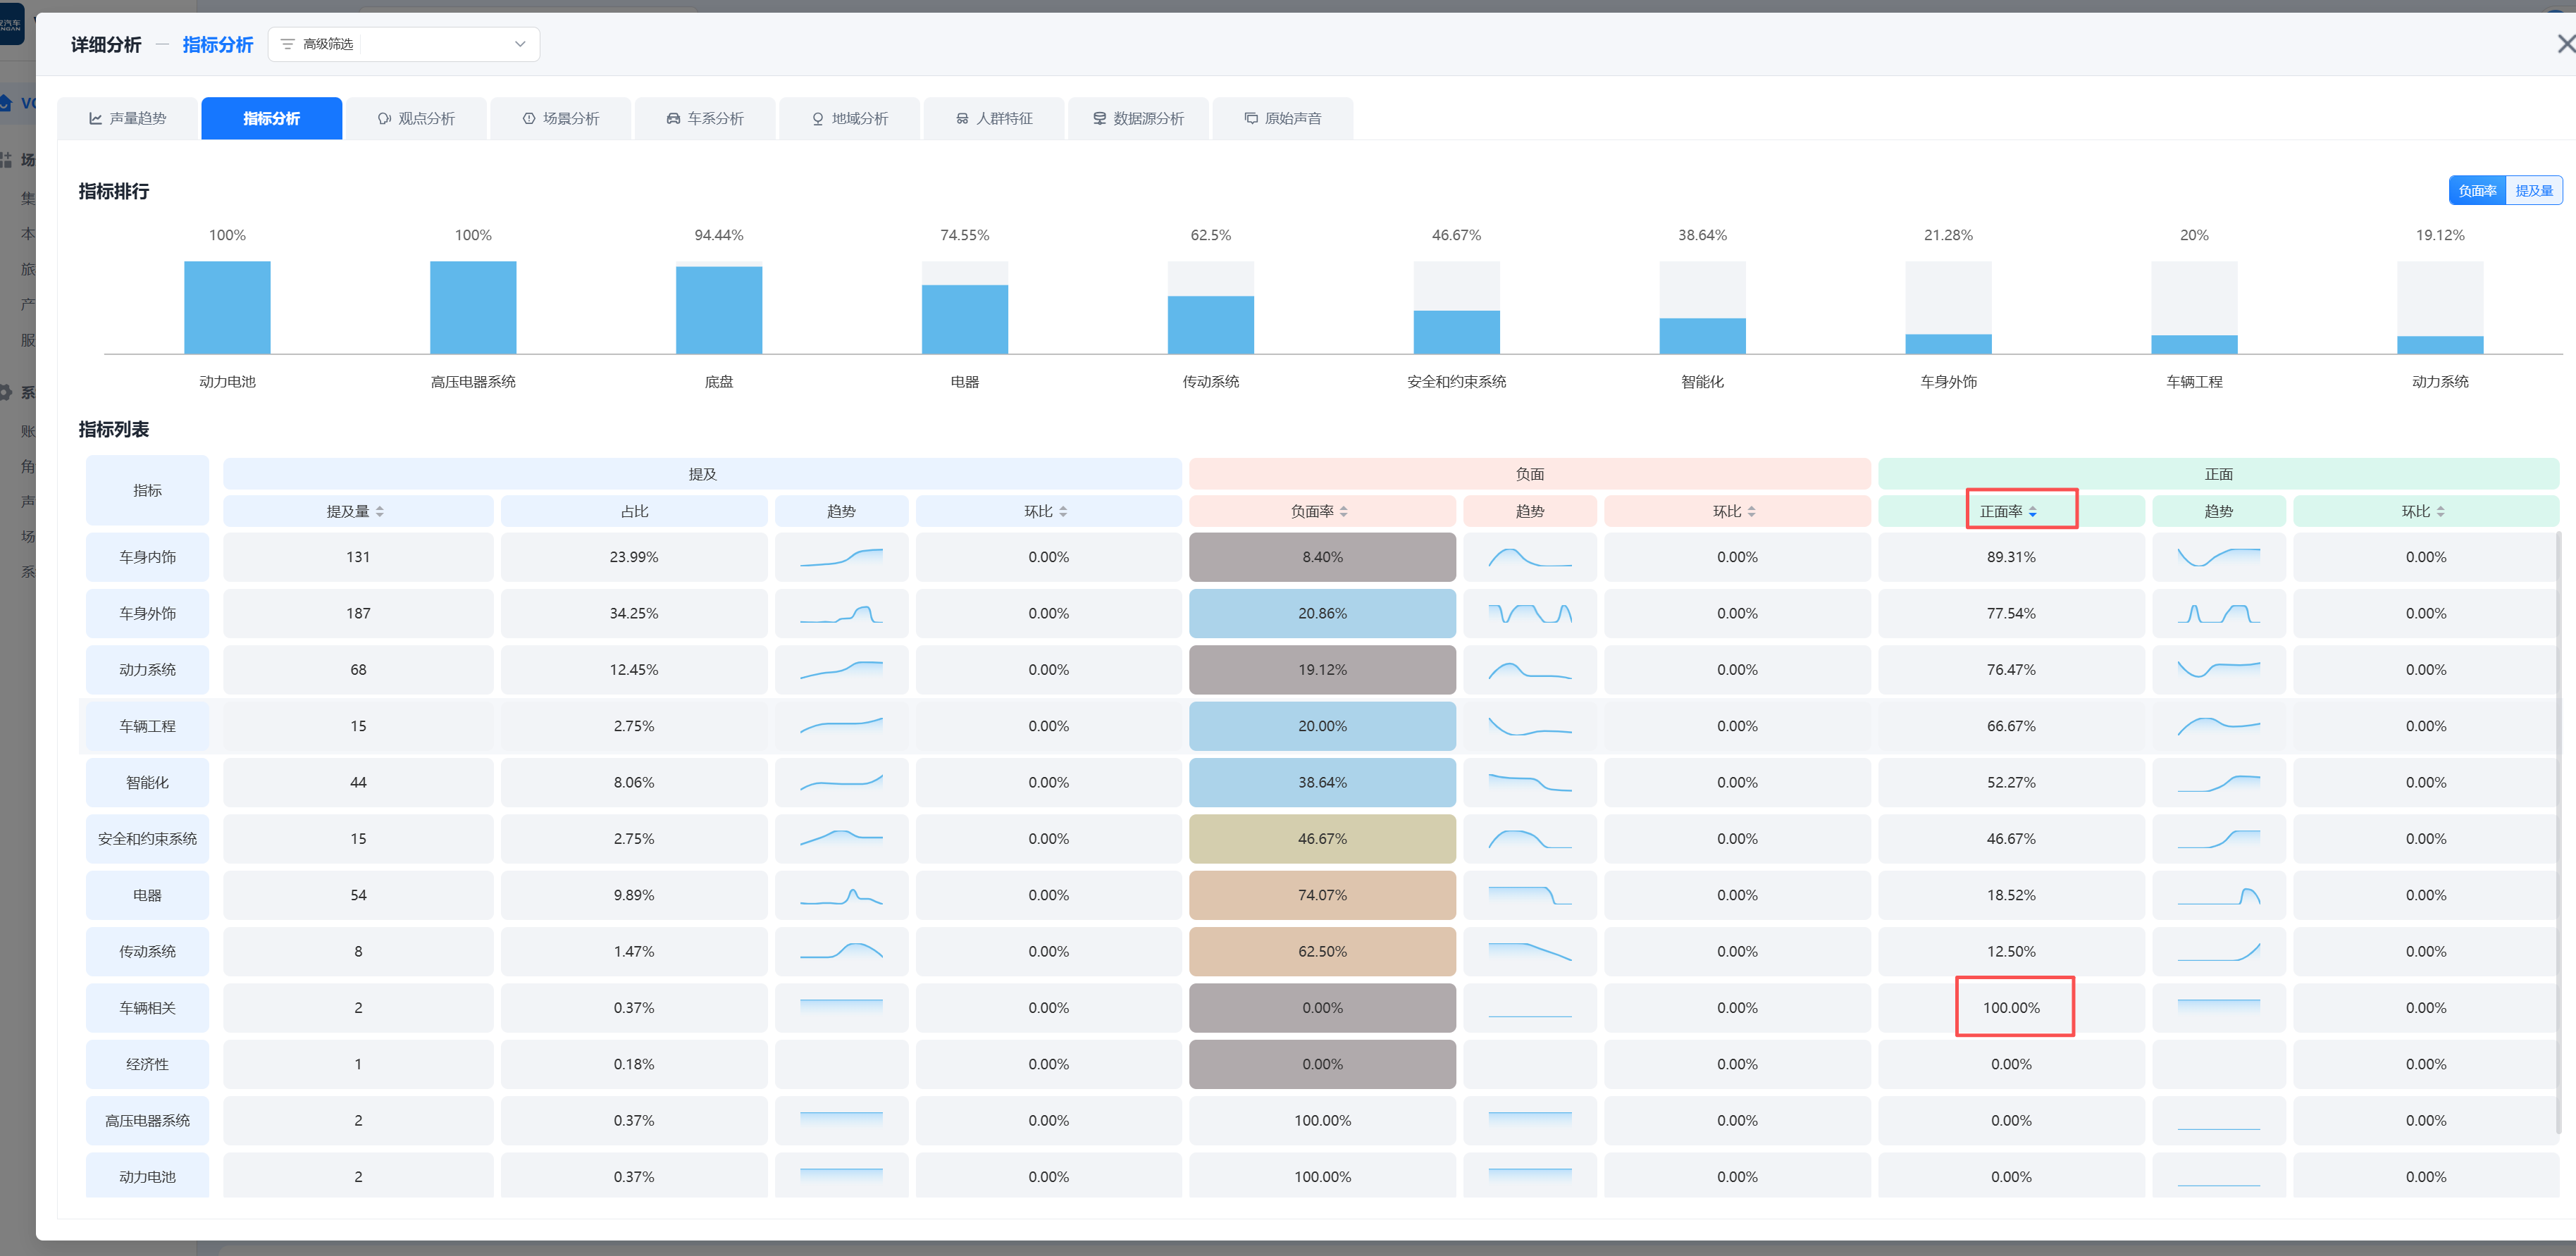Click the 场景分析 tab icon

529,119
